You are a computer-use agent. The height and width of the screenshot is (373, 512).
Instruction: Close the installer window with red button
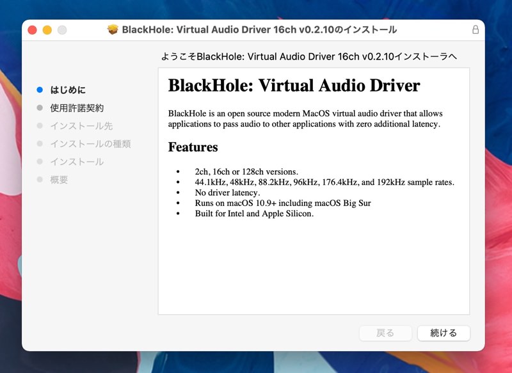pos(33,30)
